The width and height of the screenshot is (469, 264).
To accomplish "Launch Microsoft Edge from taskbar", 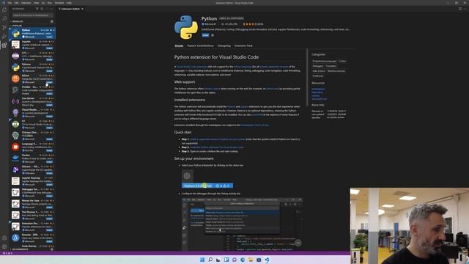I will pos(243,260).
